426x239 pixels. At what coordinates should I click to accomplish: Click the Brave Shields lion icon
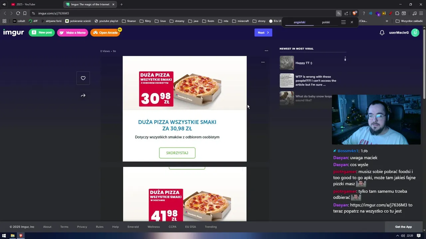tap(355, 13)
